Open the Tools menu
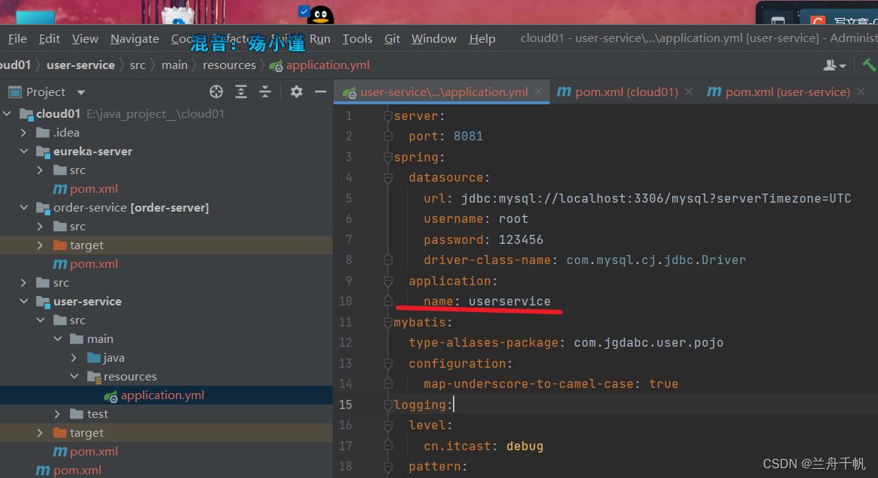The width and height of the screenshot is (878, 478). pyautogui.click(x=358, y=38)
